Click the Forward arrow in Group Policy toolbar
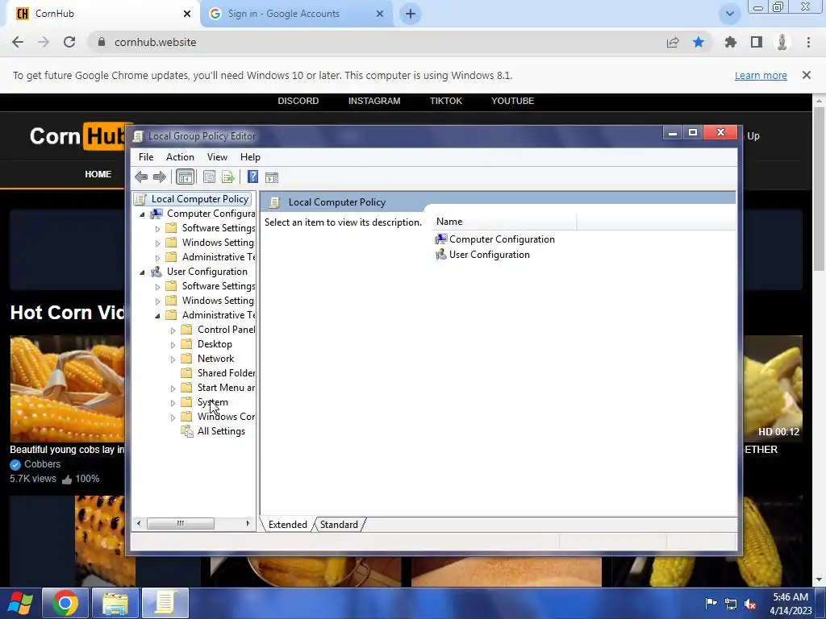826x619 pixels. pos(159,177)
